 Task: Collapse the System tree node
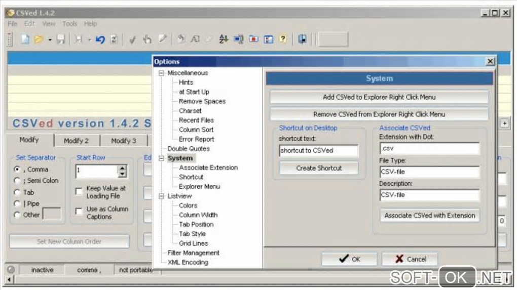point(161,158)
